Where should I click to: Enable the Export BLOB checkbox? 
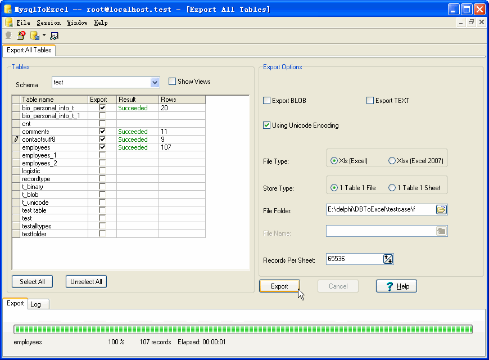(267, 101)
